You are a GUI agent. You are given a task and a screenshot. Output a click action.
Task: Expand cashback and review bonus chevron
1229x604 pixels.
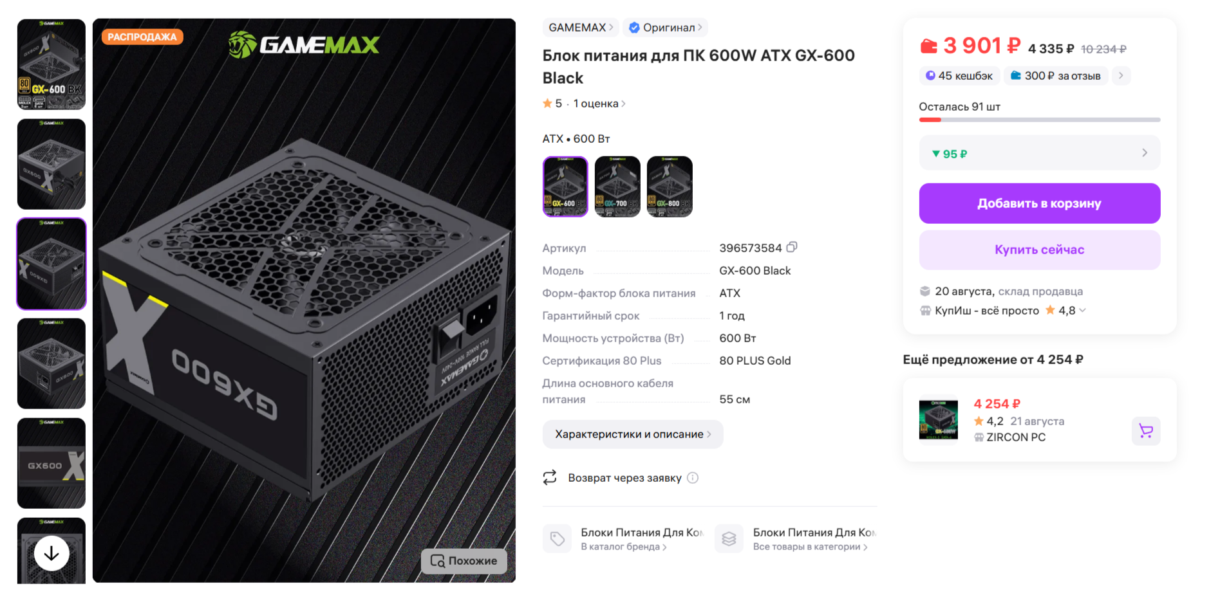[1121, 75]
